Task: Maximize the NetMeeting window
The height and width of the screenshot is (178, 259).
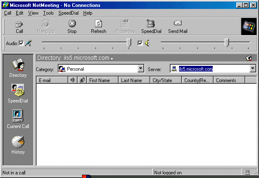Action: [246, 5]
